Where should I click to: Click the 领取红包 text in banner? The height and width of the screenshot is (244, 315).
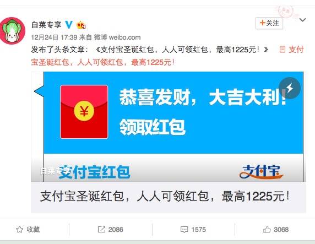pos(153,127)
